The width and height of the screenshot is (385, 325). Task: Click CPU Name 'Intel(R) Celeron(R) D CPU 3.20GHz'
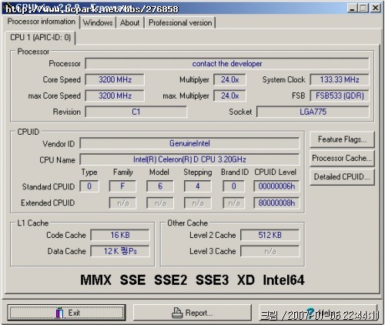tap(189, 159)
